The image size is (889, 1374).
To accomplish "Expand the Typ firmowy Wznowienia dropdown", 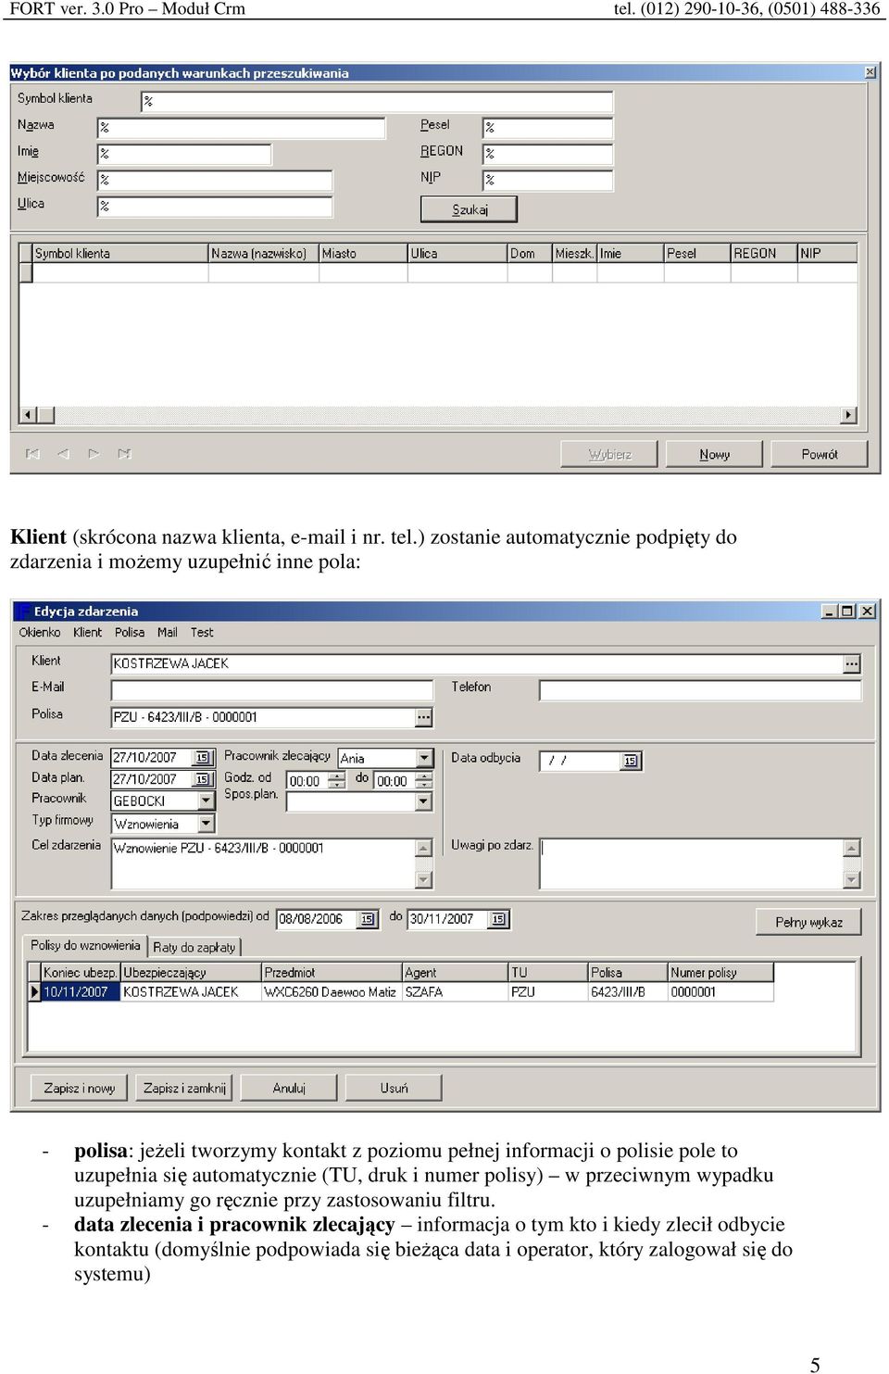I will 207,824.
